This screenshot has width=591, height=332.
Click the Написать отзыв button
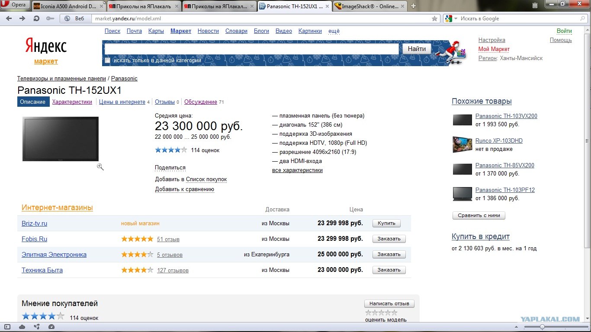point(389,303)
